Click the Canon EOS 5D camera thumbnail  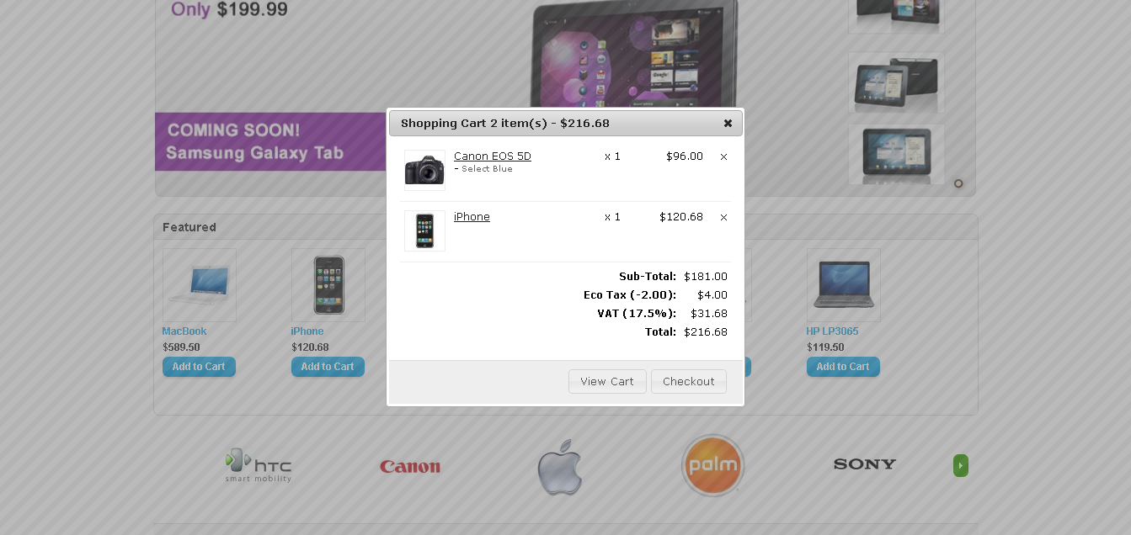(x=424, y=170)
